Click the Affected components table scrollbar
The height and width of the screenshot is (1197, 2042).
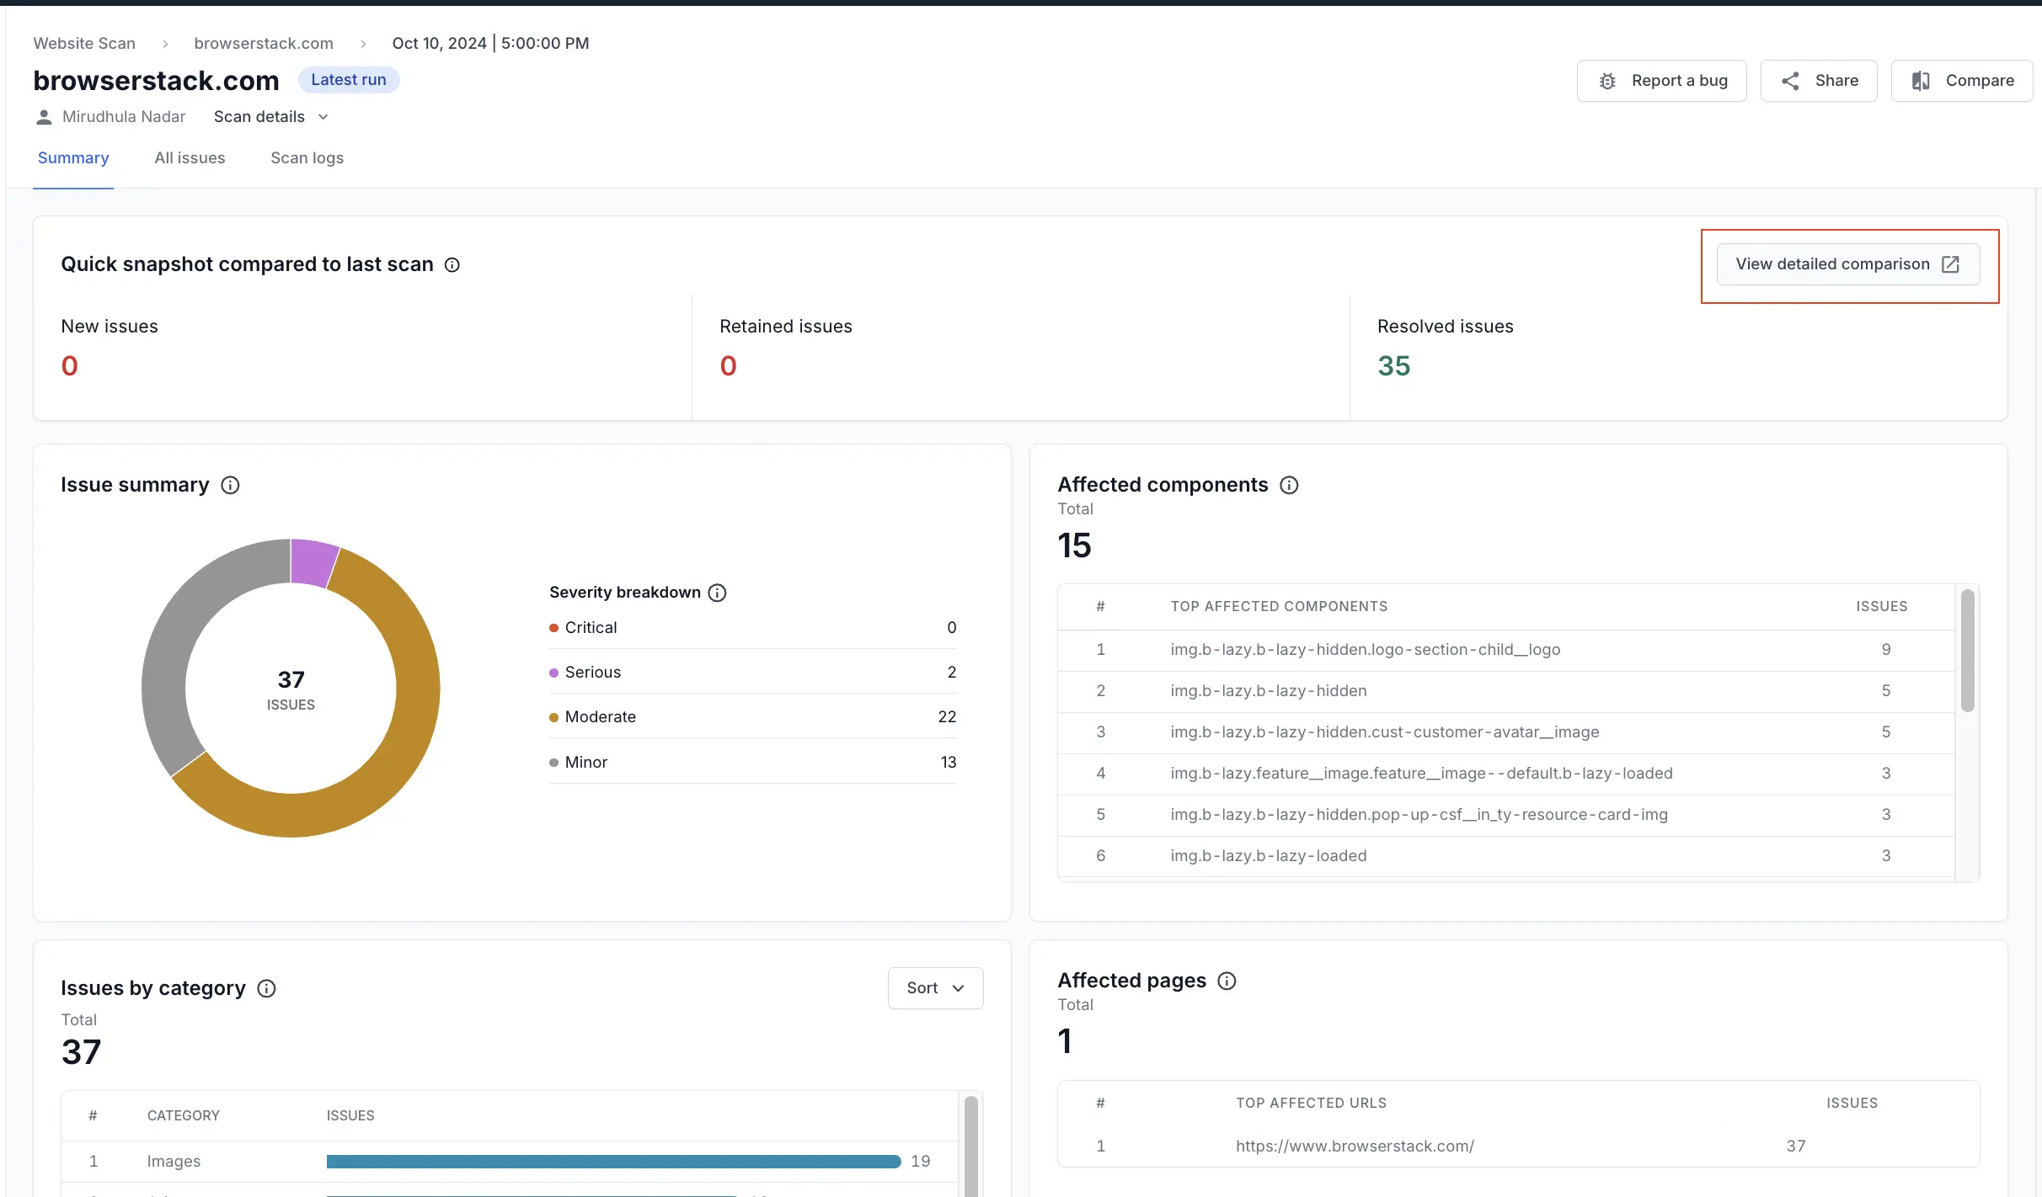(x=1967, y=652)
